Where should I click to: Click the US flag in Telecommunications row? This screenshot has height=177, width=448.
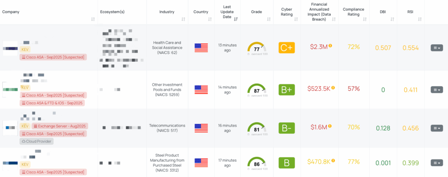pyautogui.click(x=201, y=128)
